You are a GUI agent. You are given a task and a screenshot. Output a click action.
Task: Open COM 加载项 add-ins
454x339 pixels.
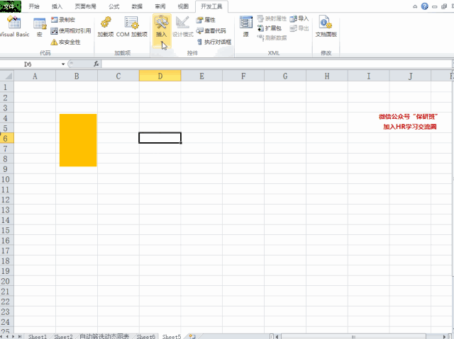click(x=132, y=27)
